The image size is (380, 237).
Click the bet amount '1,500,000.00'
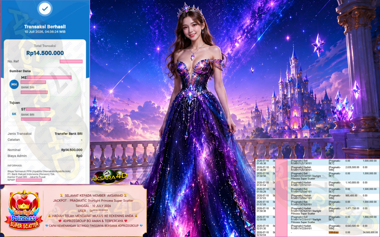[370, 189]
